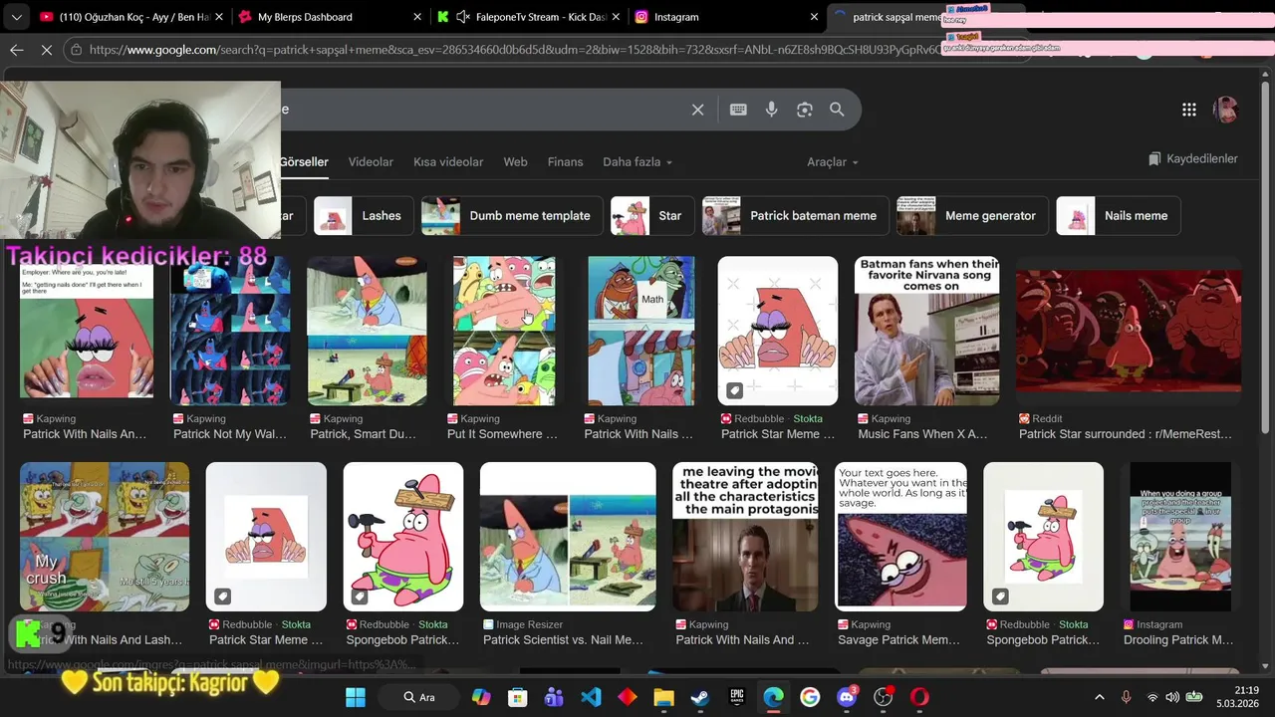1275x717 pixels.
Task: Expand the Araçlar tools dropdown
Action: click(x=832, y=161)
